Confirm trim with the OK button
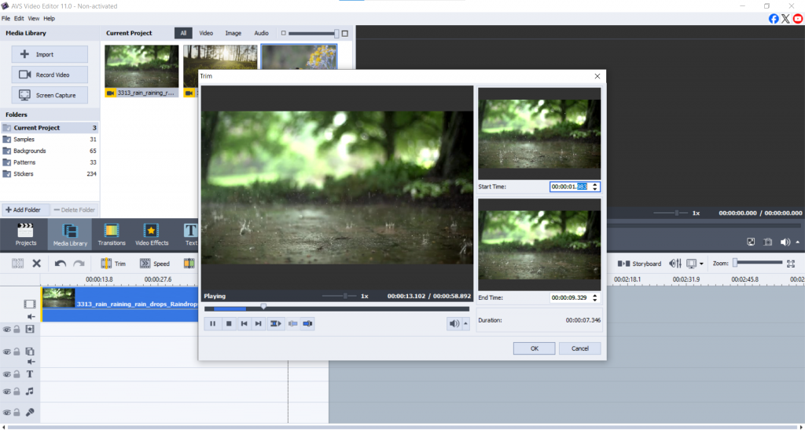 [x=534, y=348]
